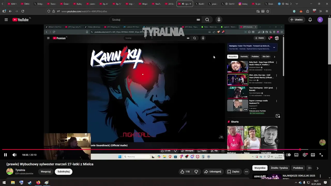Toggle the autoplay switch in the player
The width and height of the screenshot is (331, 186).
click(288, 155)
